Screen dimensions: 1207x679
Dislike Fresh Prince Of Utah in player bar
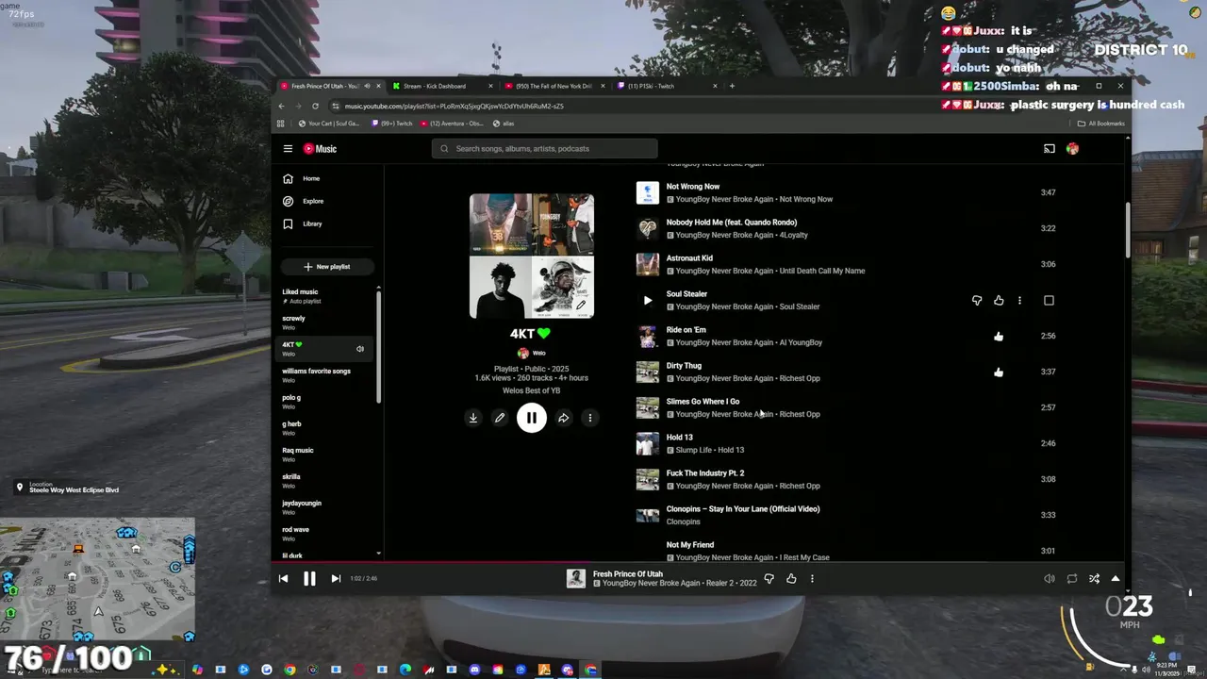(769, 579)
